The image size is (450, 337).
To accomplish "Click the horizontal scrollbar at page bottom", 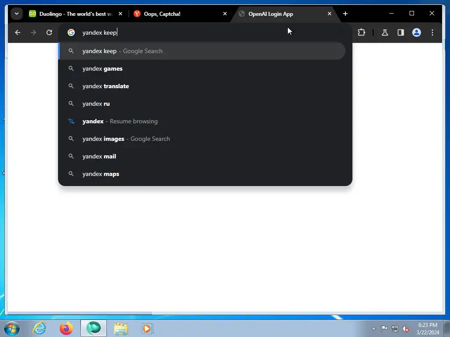I will (x=80, y=313).
